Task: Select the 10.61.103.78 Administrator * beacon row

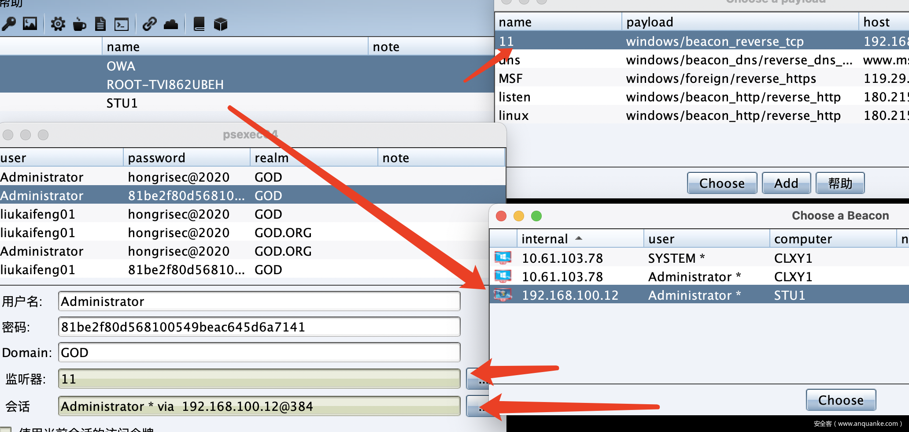Action: [699, 276]
